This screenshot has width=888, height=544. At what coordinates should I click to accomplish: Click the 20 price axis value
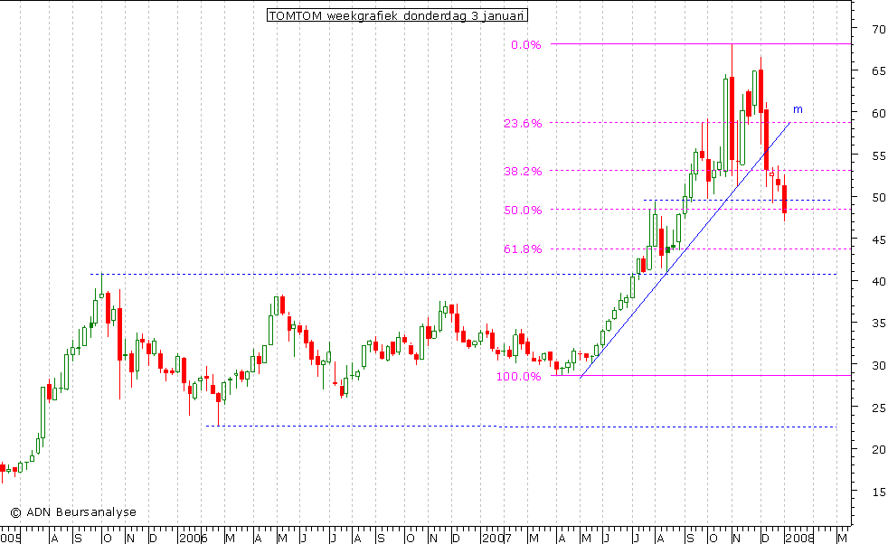coord(878,450)
